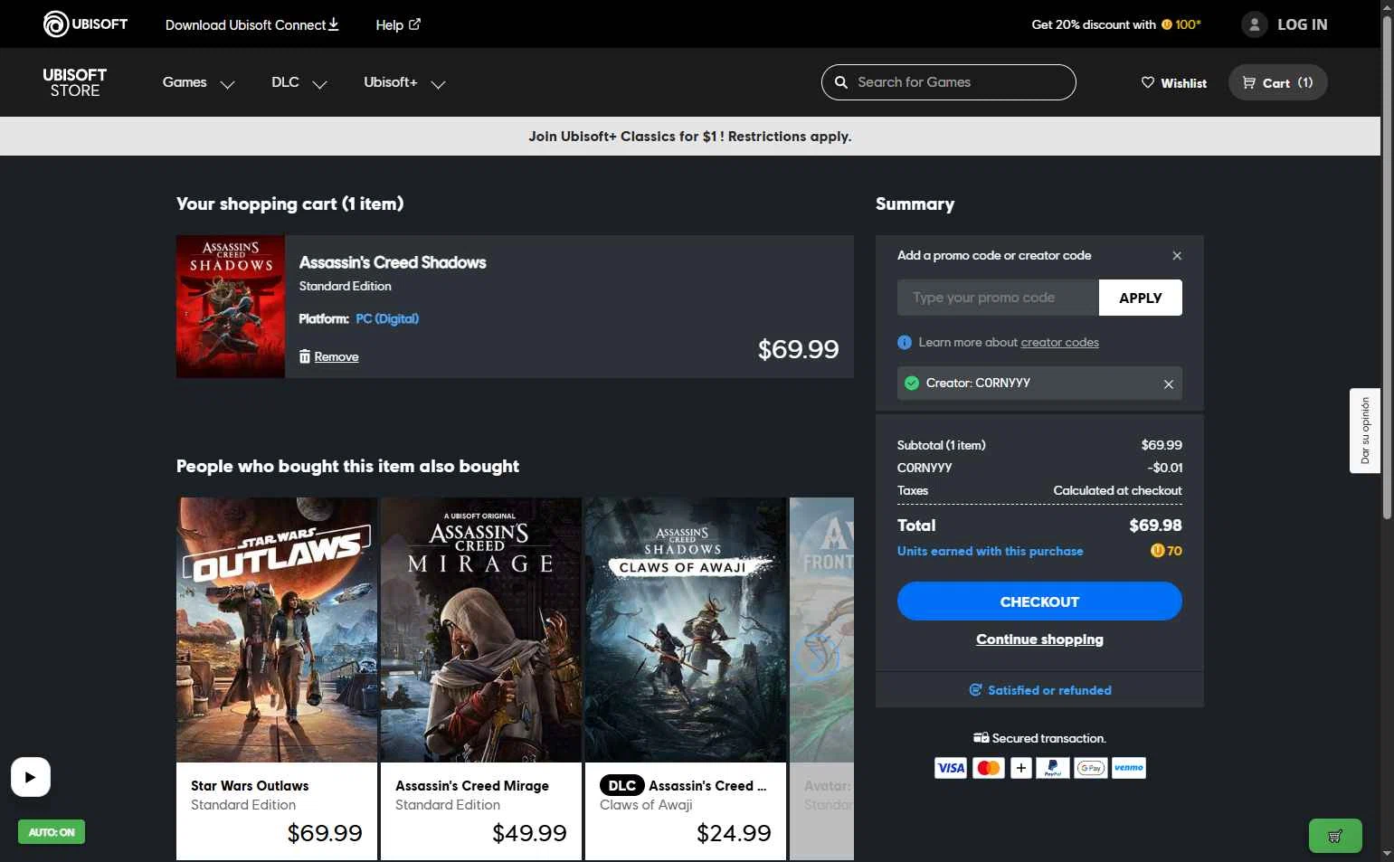Click the green floating cart icon button
The width and height of the screenshot is (1394, 862).
click(x=1335, y=837)
